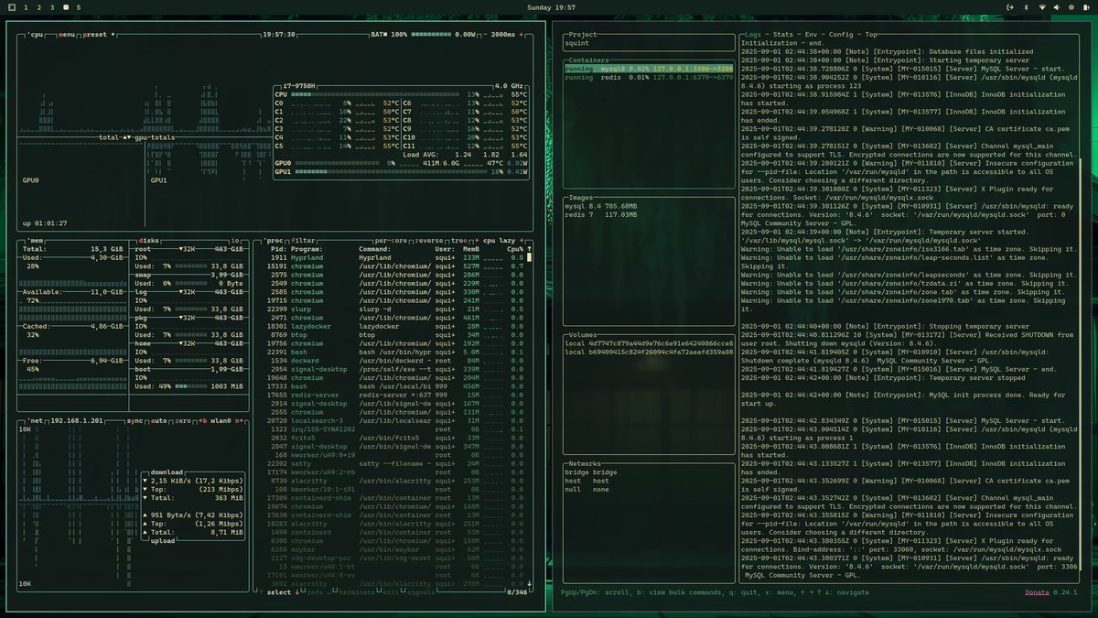The height and width of the screenshot is (618, 1098).
Task: Click right arrow beside cpu lazy sort
Action: pyautogui.click(x=522, y=240)
